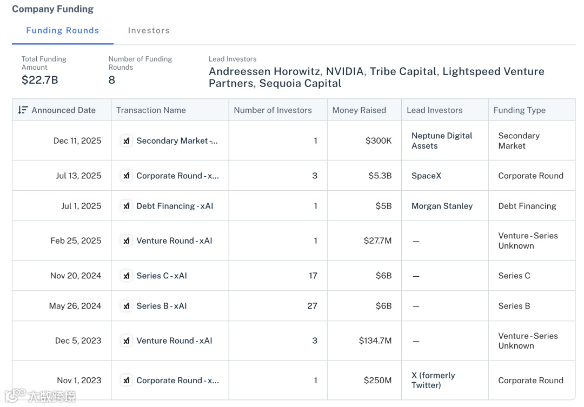The height and width of the screenshot is (407, 584).
Task: Open Debt Financing - xAI transaction
Action: click(175, 206)
